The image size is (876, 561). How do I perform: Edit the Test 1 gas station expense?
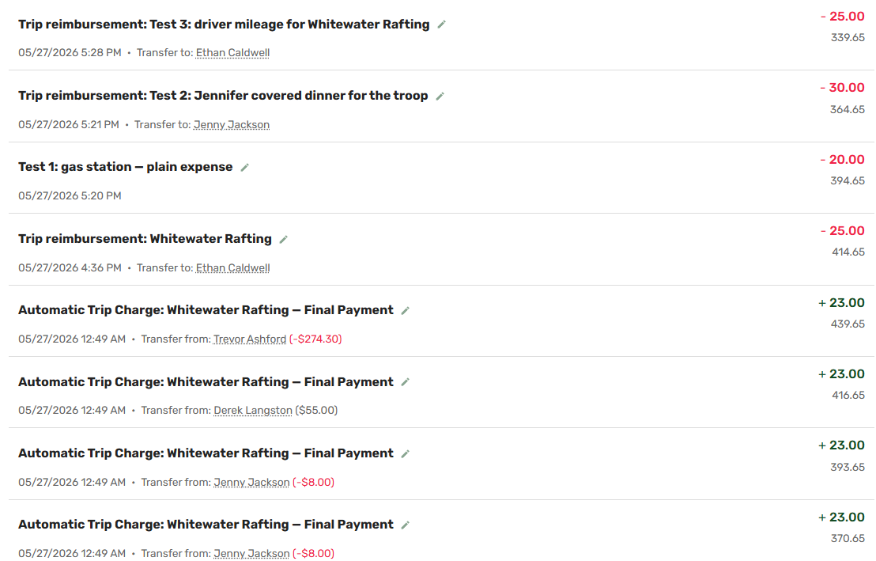coord(245,167)
